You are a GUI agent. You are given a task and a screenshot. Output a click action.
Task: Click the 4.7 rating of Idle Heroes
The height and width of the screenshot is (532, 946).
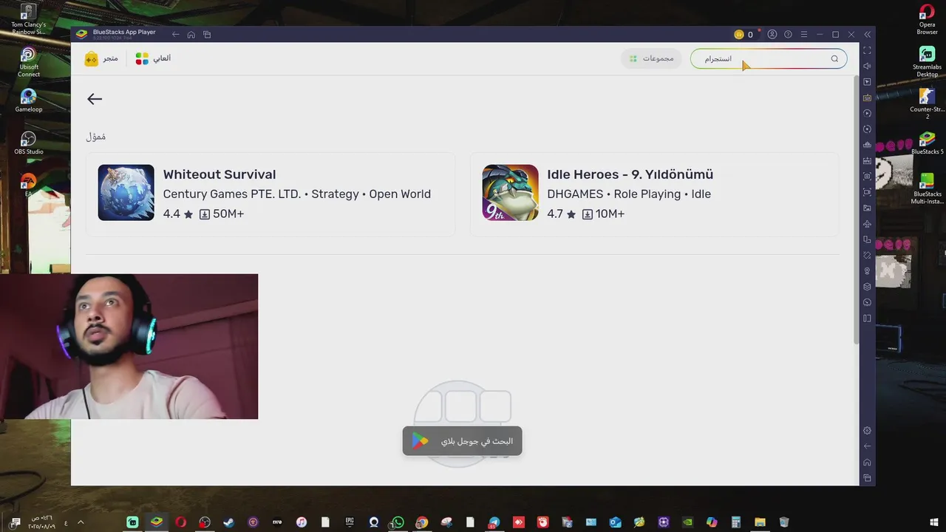pos(555,214)
